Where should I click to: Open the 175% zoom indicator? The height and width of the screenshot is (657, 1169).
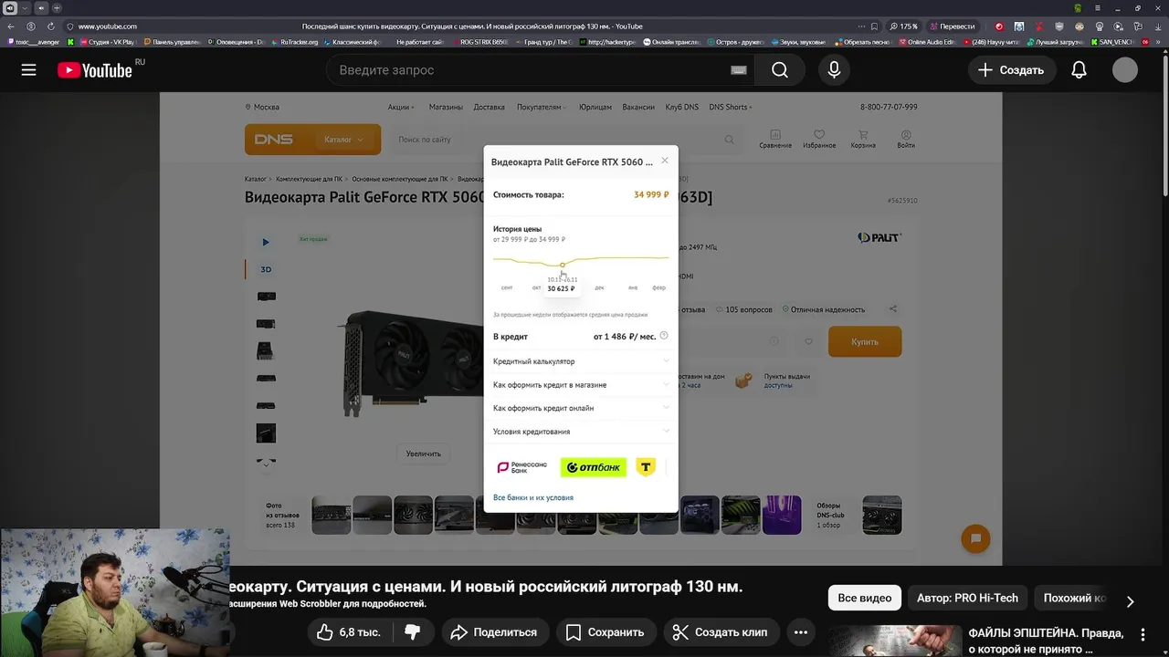(x=904, y=26)
